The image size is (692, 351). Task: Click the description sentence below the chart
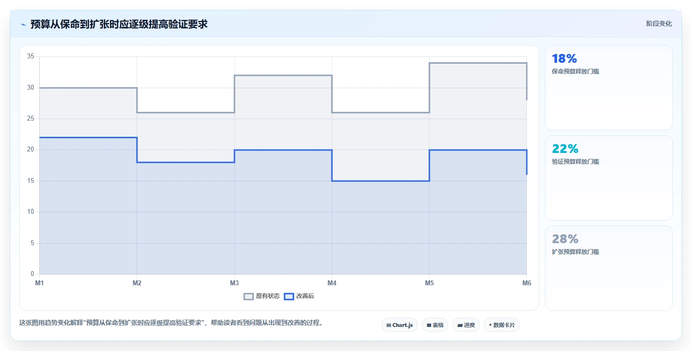pos(171,323)
